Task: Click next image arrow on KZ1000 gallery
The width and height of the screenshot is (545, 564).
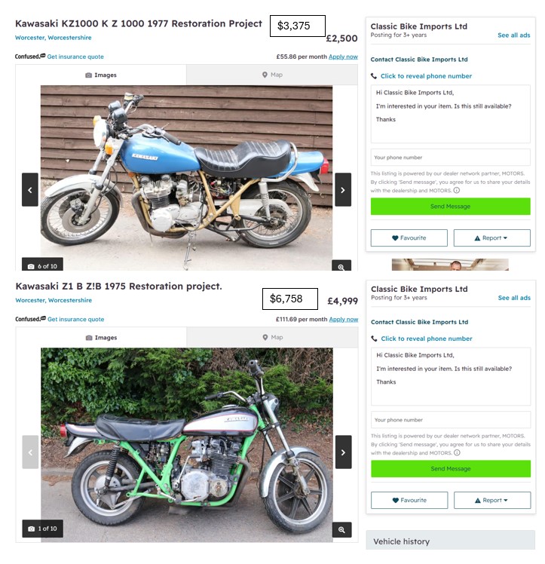Action: click(x=342, y=189)
